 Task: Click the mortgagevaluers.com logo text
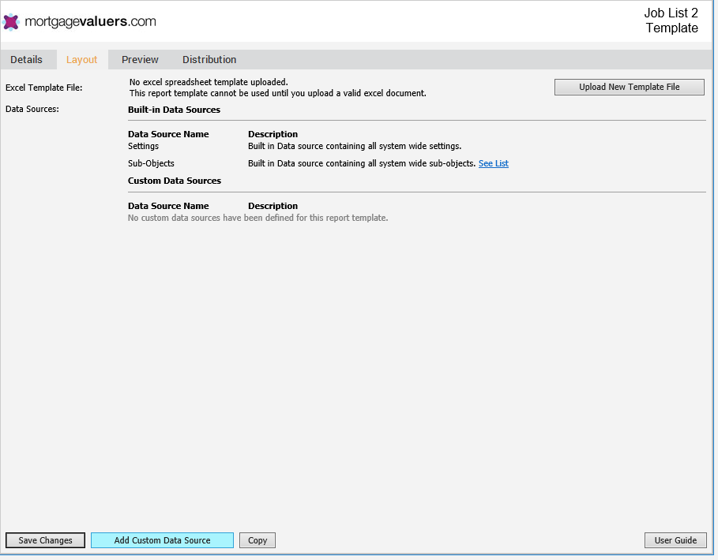point(90,21)
